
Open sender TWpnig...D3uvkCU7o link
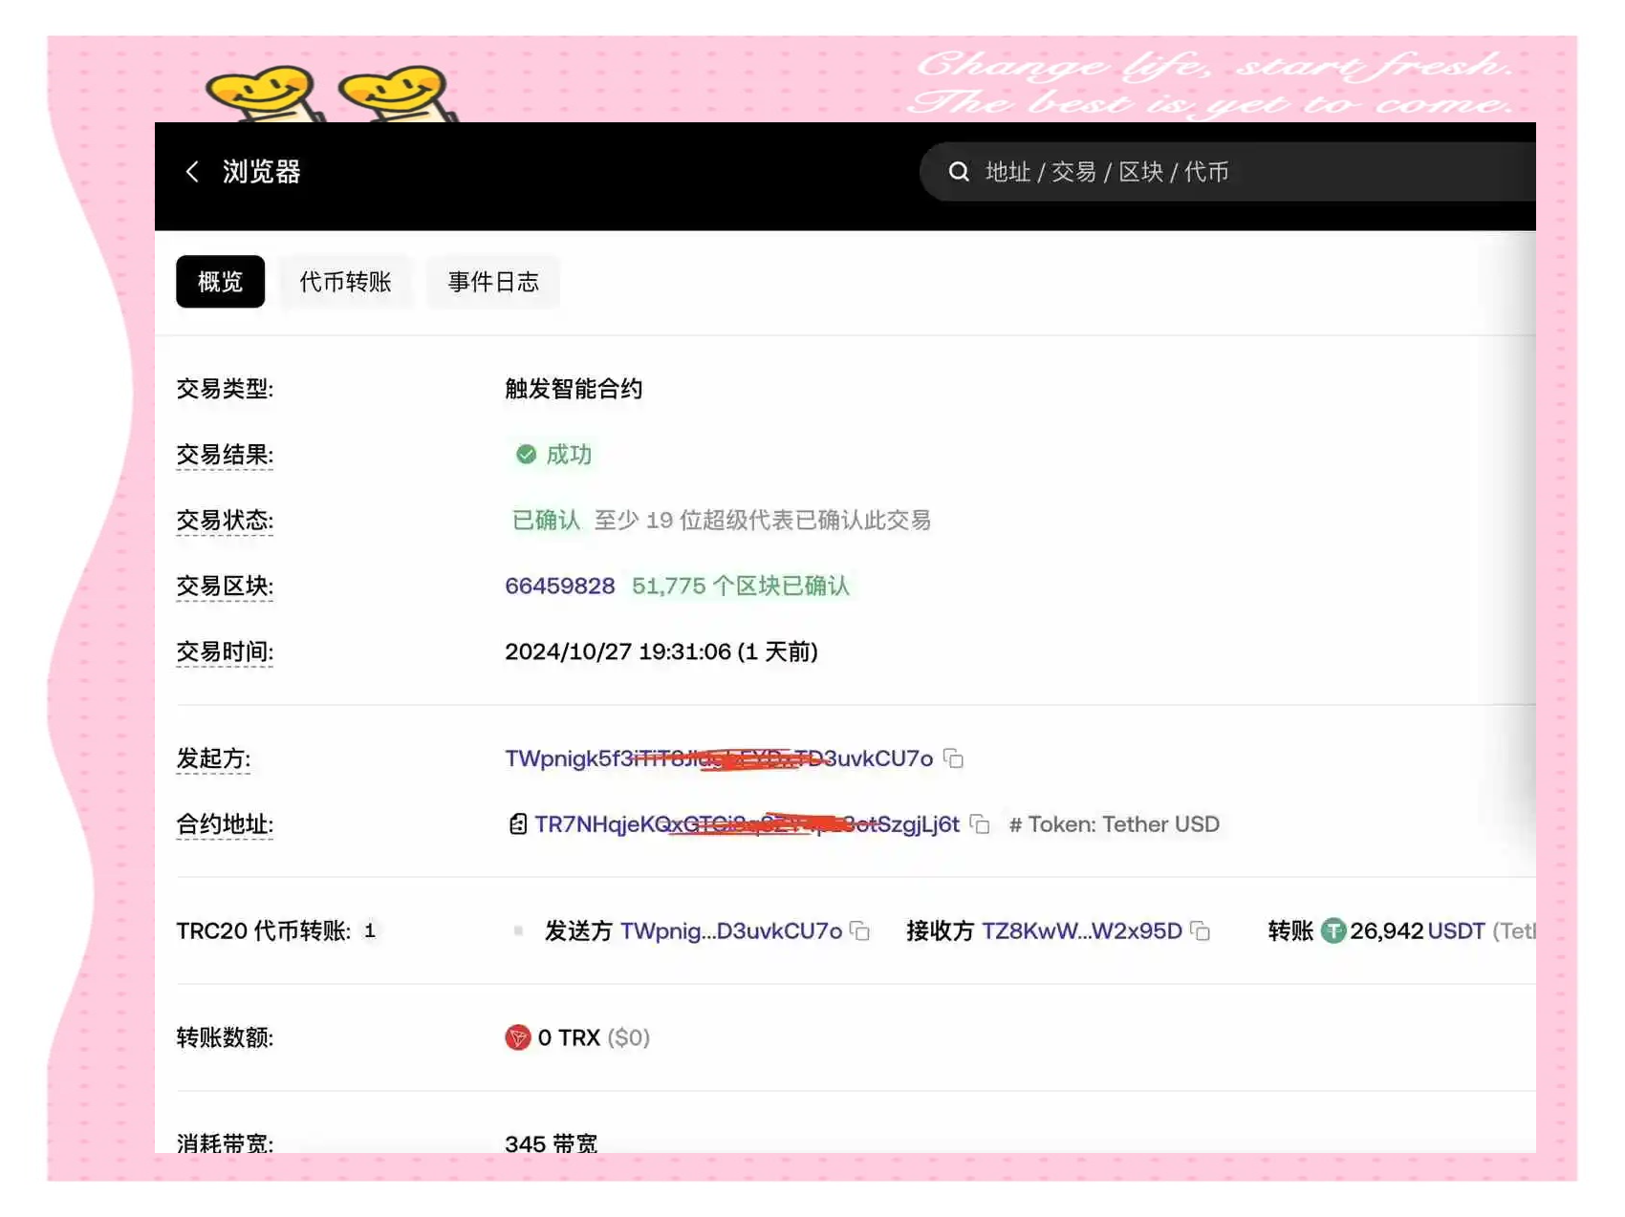coord(731,931)
